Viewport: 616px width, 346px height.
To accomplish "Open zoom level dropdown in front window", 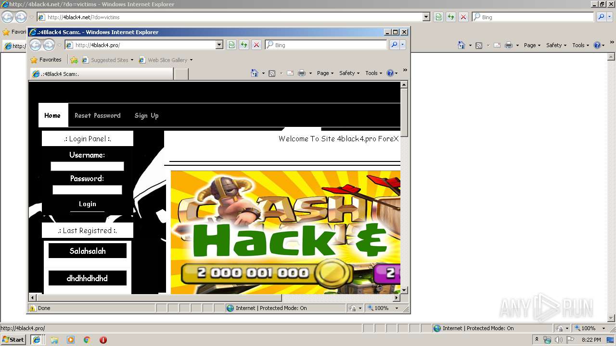I will pyautogui.click(x=397, y=308).
